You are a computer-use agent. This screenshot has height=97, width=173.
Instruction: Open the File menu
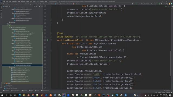[x=4, y=1]
